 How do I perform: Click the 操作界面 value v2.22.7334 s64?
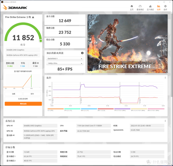point(93,131)
